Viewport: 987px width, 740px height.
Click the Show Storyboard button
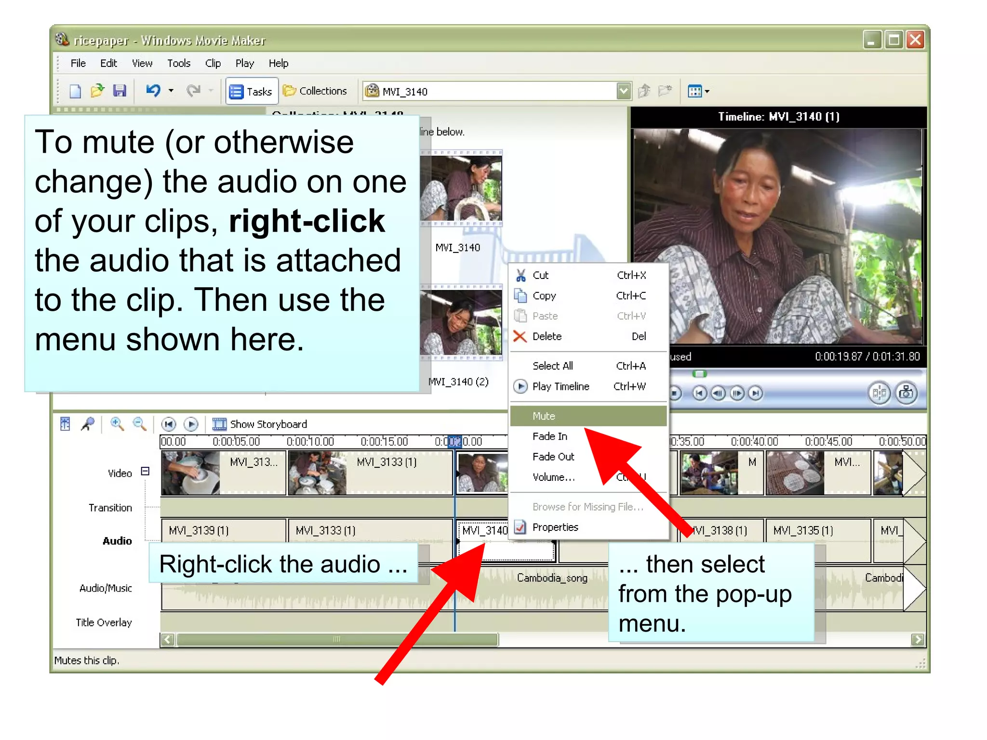(x=259, y=424)
